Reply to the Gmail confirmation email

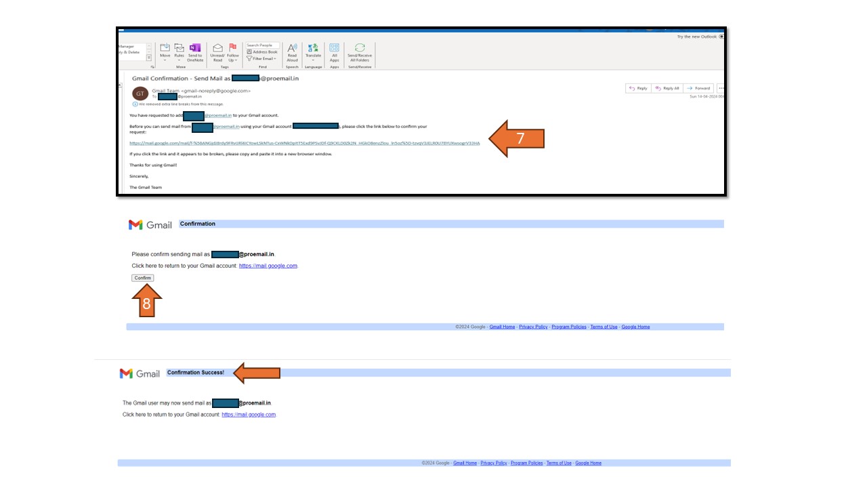(x=638, y=88)
